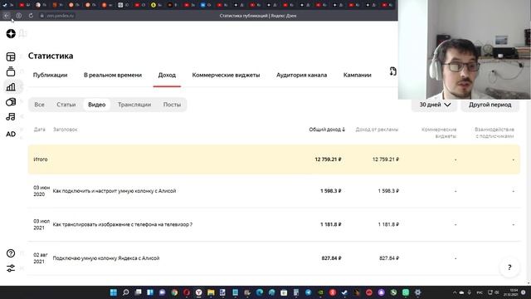The height and width of the screenshot is (299, 531).
Task: Open the Кампании tab
Action: pyautogui.click(x=358, y=75)
